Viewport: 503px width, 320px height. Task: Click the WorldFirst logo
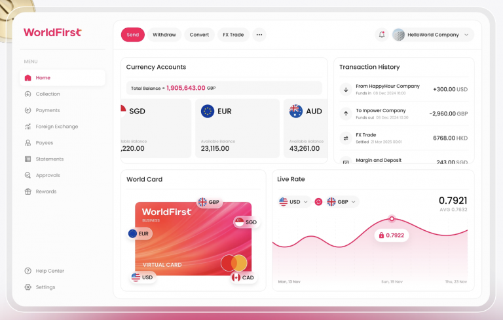coord(52,32)
